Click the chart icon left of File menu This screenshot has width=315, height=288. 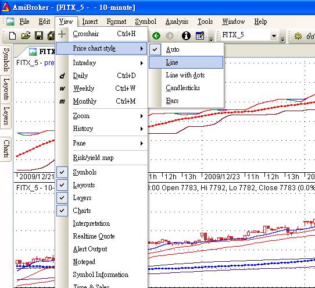click(10, 22)
